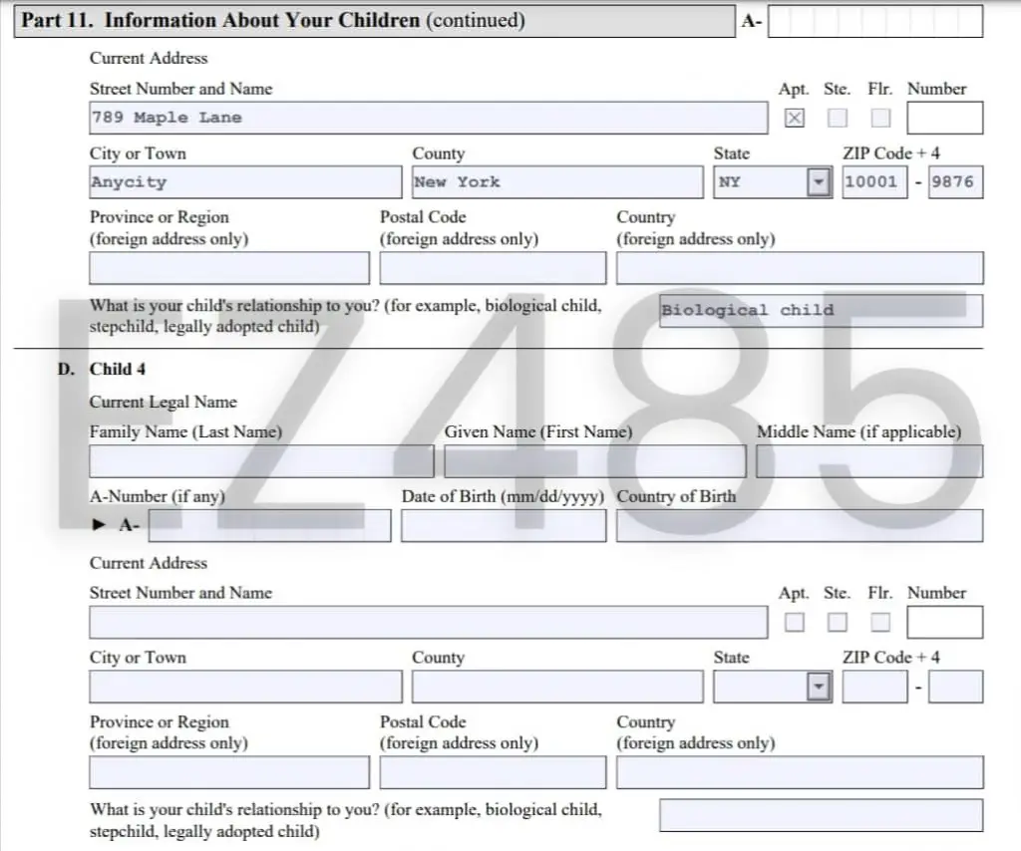Click Child 4's Date of Birth field
Screen dimensions: 1021x851
[x=504, y=525]
